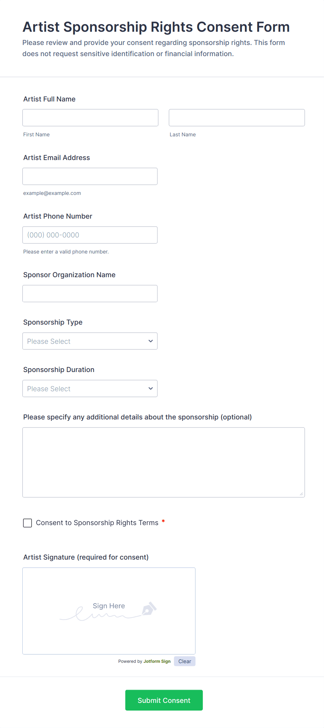
Task: Click the Sponsor Organization Name field
Action: click(x=90, y=293)
